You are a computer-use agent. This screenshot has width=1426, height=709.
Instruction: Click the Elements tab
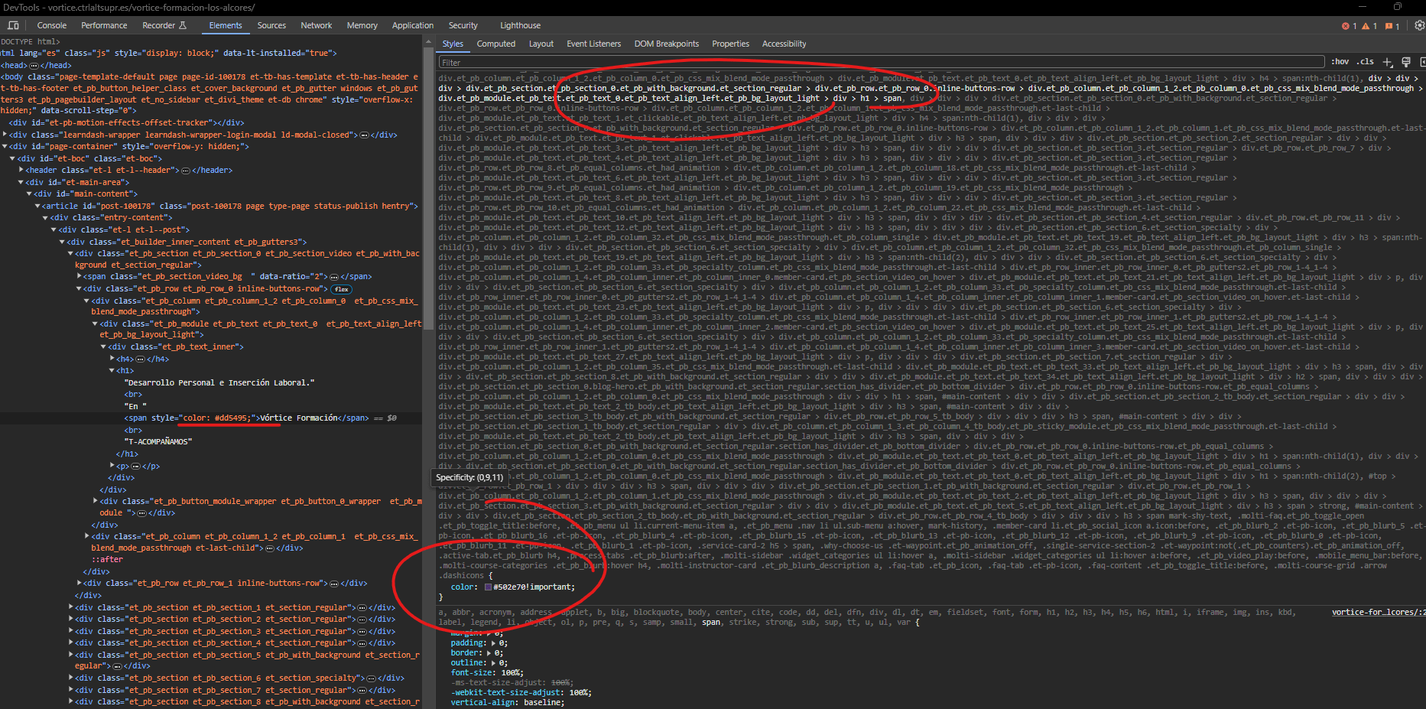[x=226, y=25]
